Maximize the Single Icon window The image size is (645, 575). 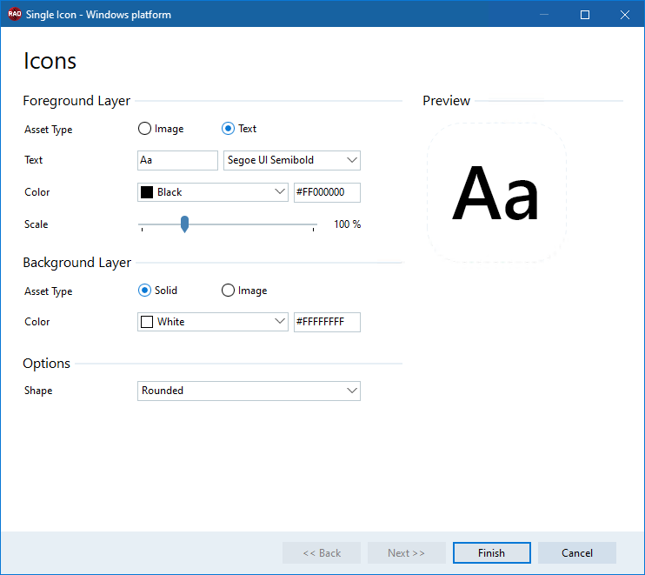pos(584,15)
